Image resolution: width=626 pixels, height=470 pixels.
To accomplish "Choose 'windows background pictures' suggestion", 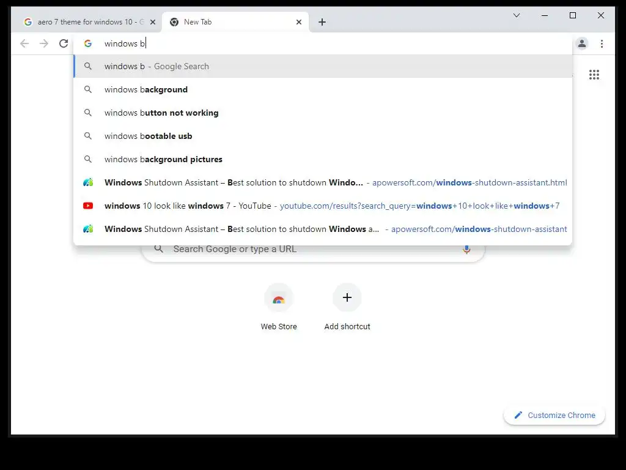I will (x=323, y=159).
